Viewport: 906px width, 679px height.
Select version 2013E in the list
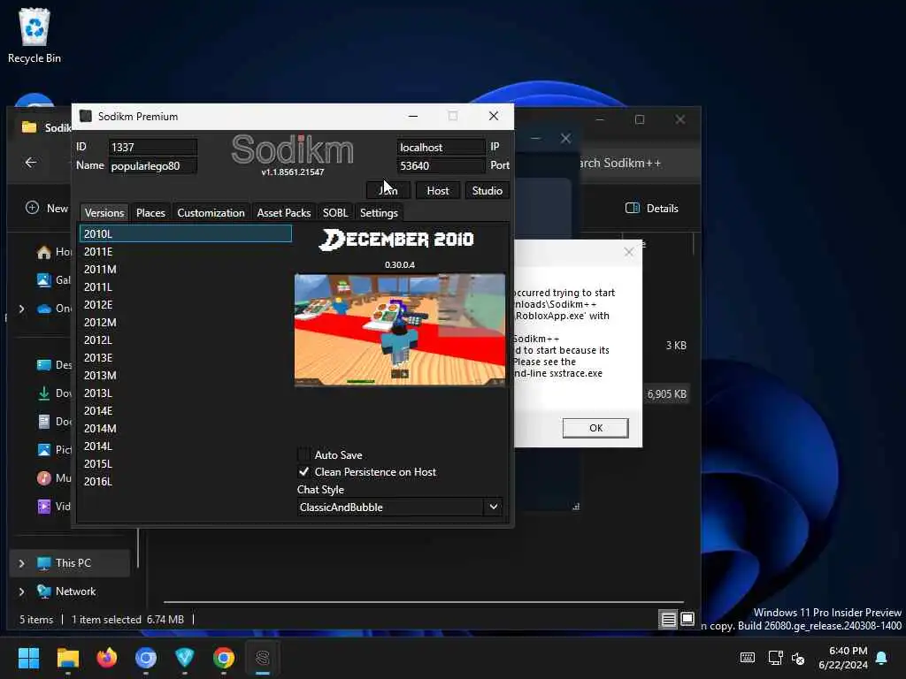(186, 358)
